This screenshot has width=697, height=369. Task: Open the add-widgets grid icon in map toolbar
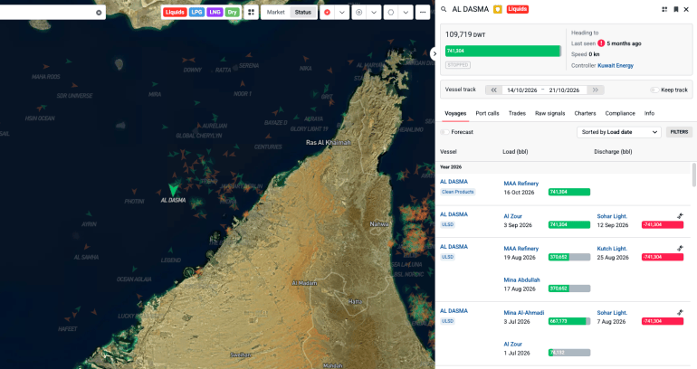pos(251,13)
